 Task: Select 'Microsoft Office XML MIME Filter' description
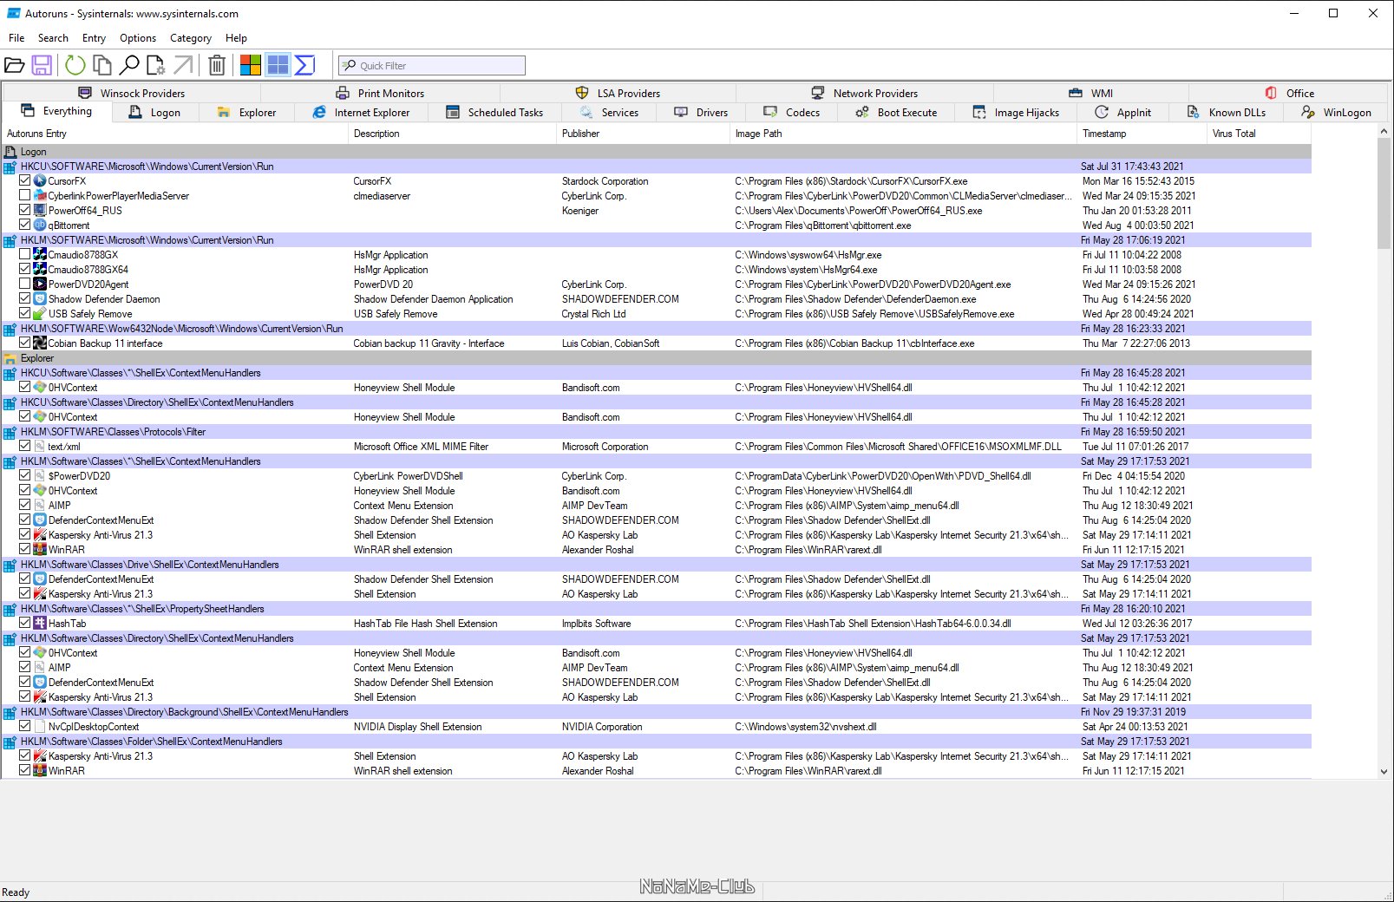tap(421, 447)
